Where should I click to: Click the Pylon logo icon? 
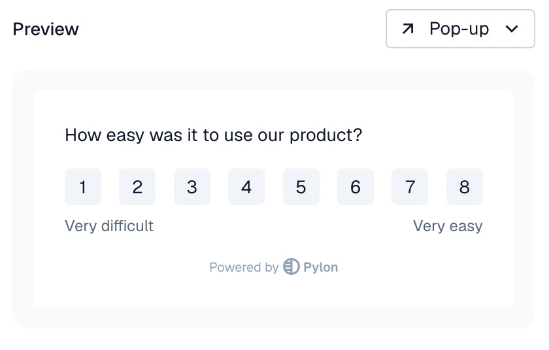[291, 266]
